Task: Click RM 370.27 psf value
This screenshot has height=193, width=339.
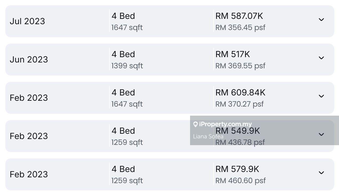Action: tap(239, 104)
